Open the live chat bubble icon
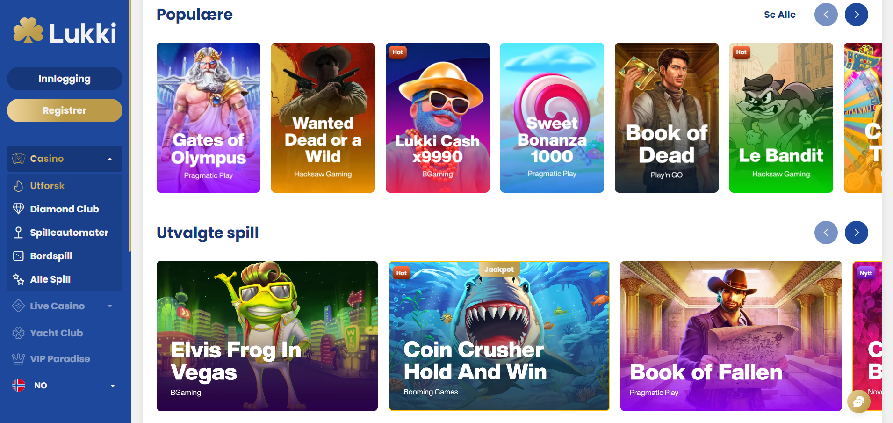 point(859,401)
